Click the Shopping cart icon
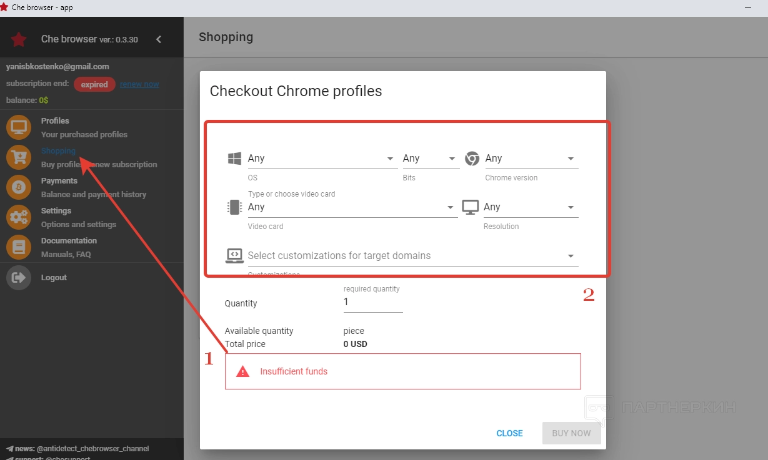 coord(19,157)
